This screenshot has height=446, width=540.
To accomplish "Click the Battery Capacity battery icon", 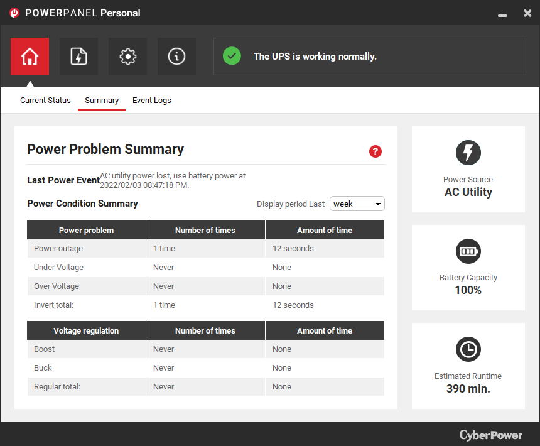I will click(468, 251).
